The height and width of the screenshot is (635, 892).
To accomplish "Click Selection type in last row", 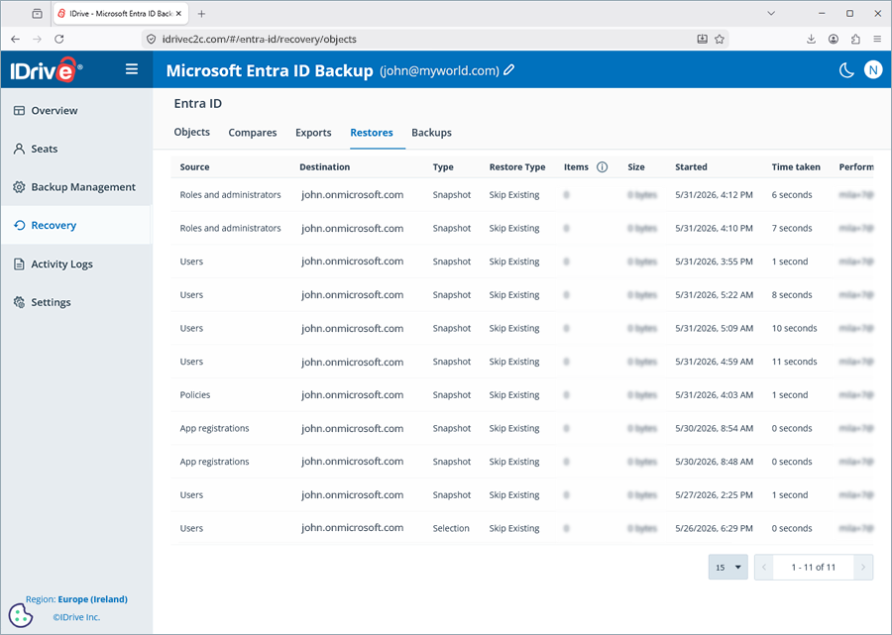I will tap(451, 528).
